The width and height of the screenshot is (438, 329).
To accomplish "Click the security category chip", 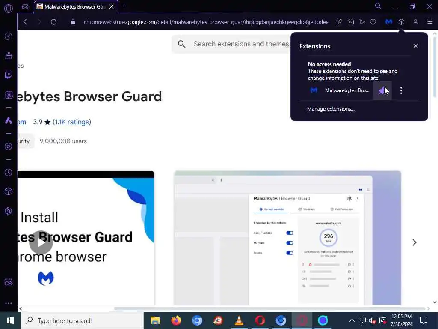I will [26, 141].
